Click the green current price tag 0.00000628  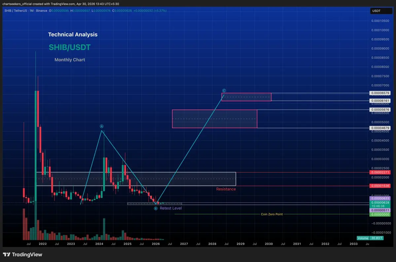(380, 202)
